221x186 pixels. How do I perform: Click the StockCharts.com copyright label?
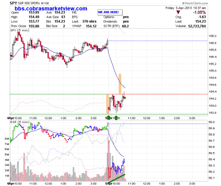[195, 3]
